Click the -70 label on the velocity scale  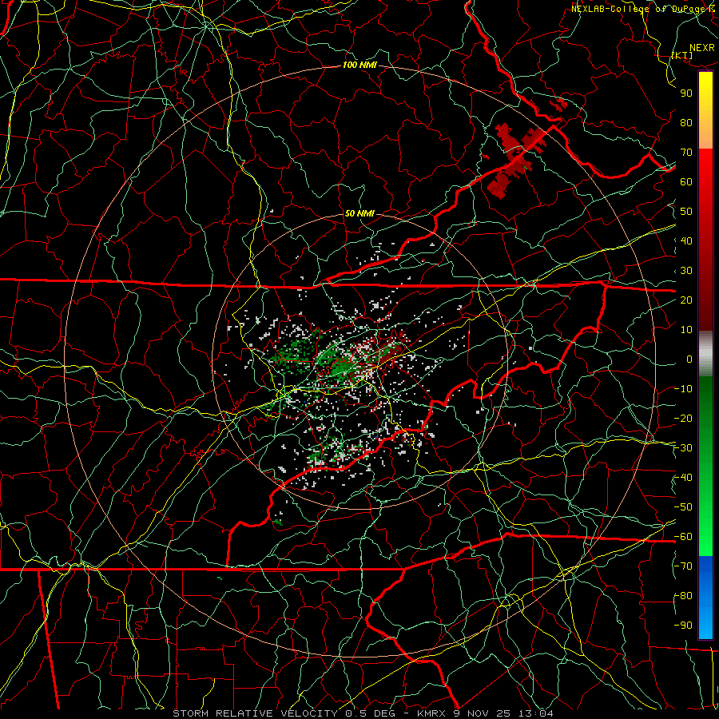point(683,566)
